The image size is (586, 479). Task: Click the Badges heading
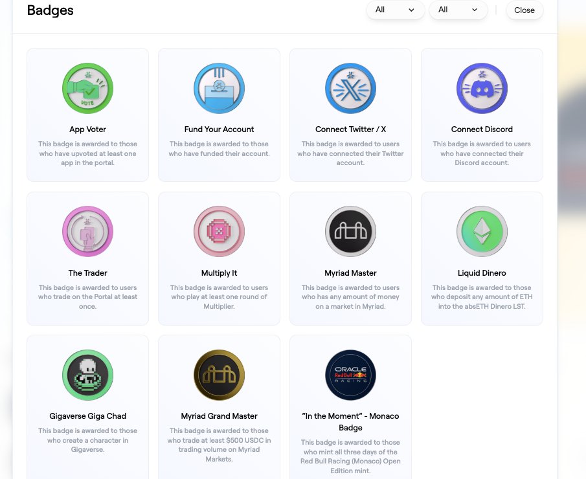click(x=50, y=10)
